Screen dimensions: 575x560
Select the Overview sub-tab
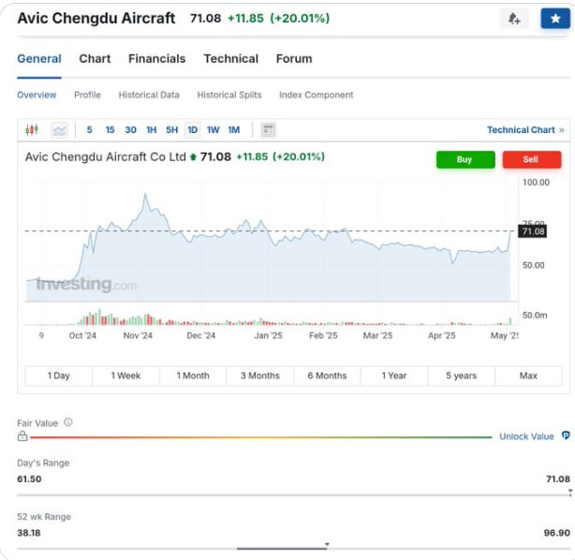(37, 95)
